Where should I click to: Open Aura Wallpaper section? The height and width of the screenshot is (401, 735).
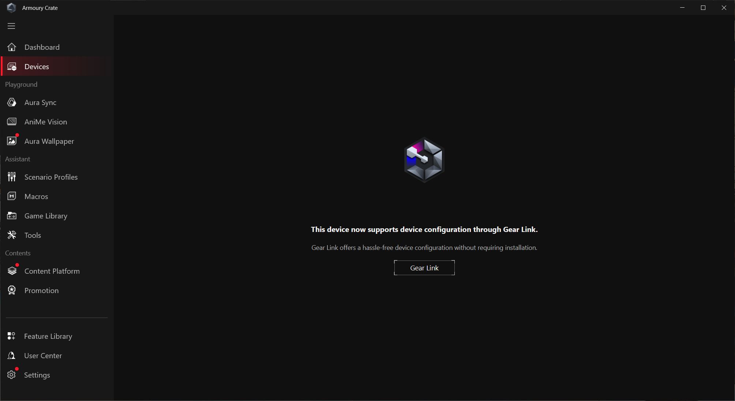[57, 141]
